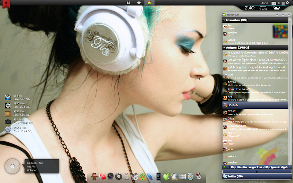
Task: Open the duck with headphones dock icon
Action: (175, 176)
